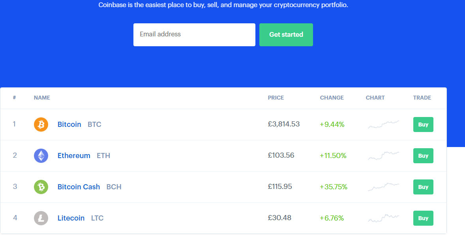This screenshot has width=465, height=249.
Task: Click the green Bitcoin Cash icon
Action: [x=41, y=187]
